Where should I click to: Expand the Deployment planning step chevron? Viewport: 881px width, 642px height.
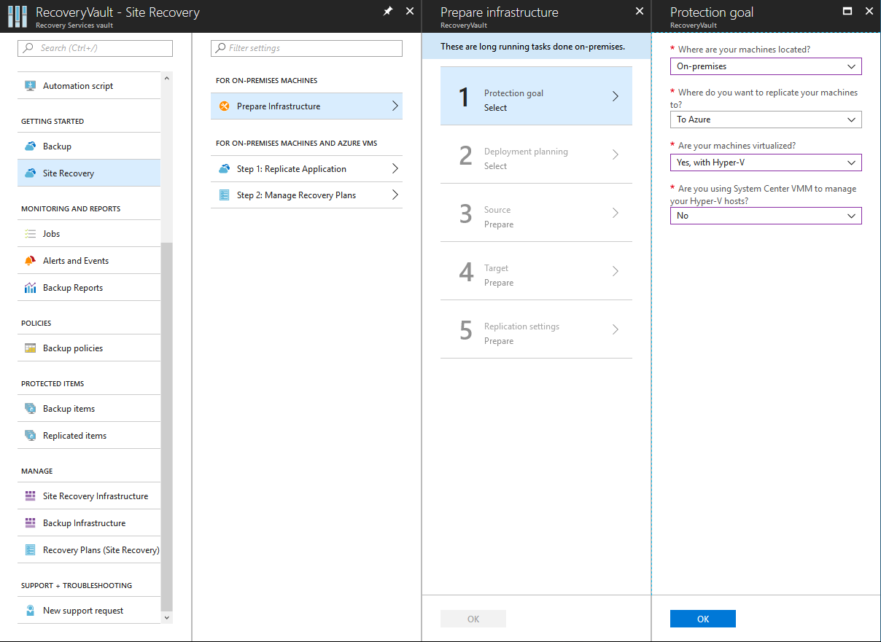(616, 154)
